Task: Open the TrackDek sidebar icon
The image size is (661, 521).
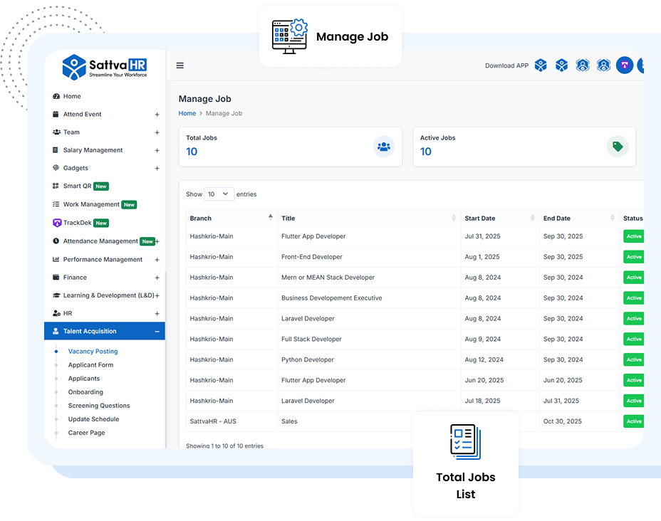Action: pyautogui.click(x=57, y=223)
